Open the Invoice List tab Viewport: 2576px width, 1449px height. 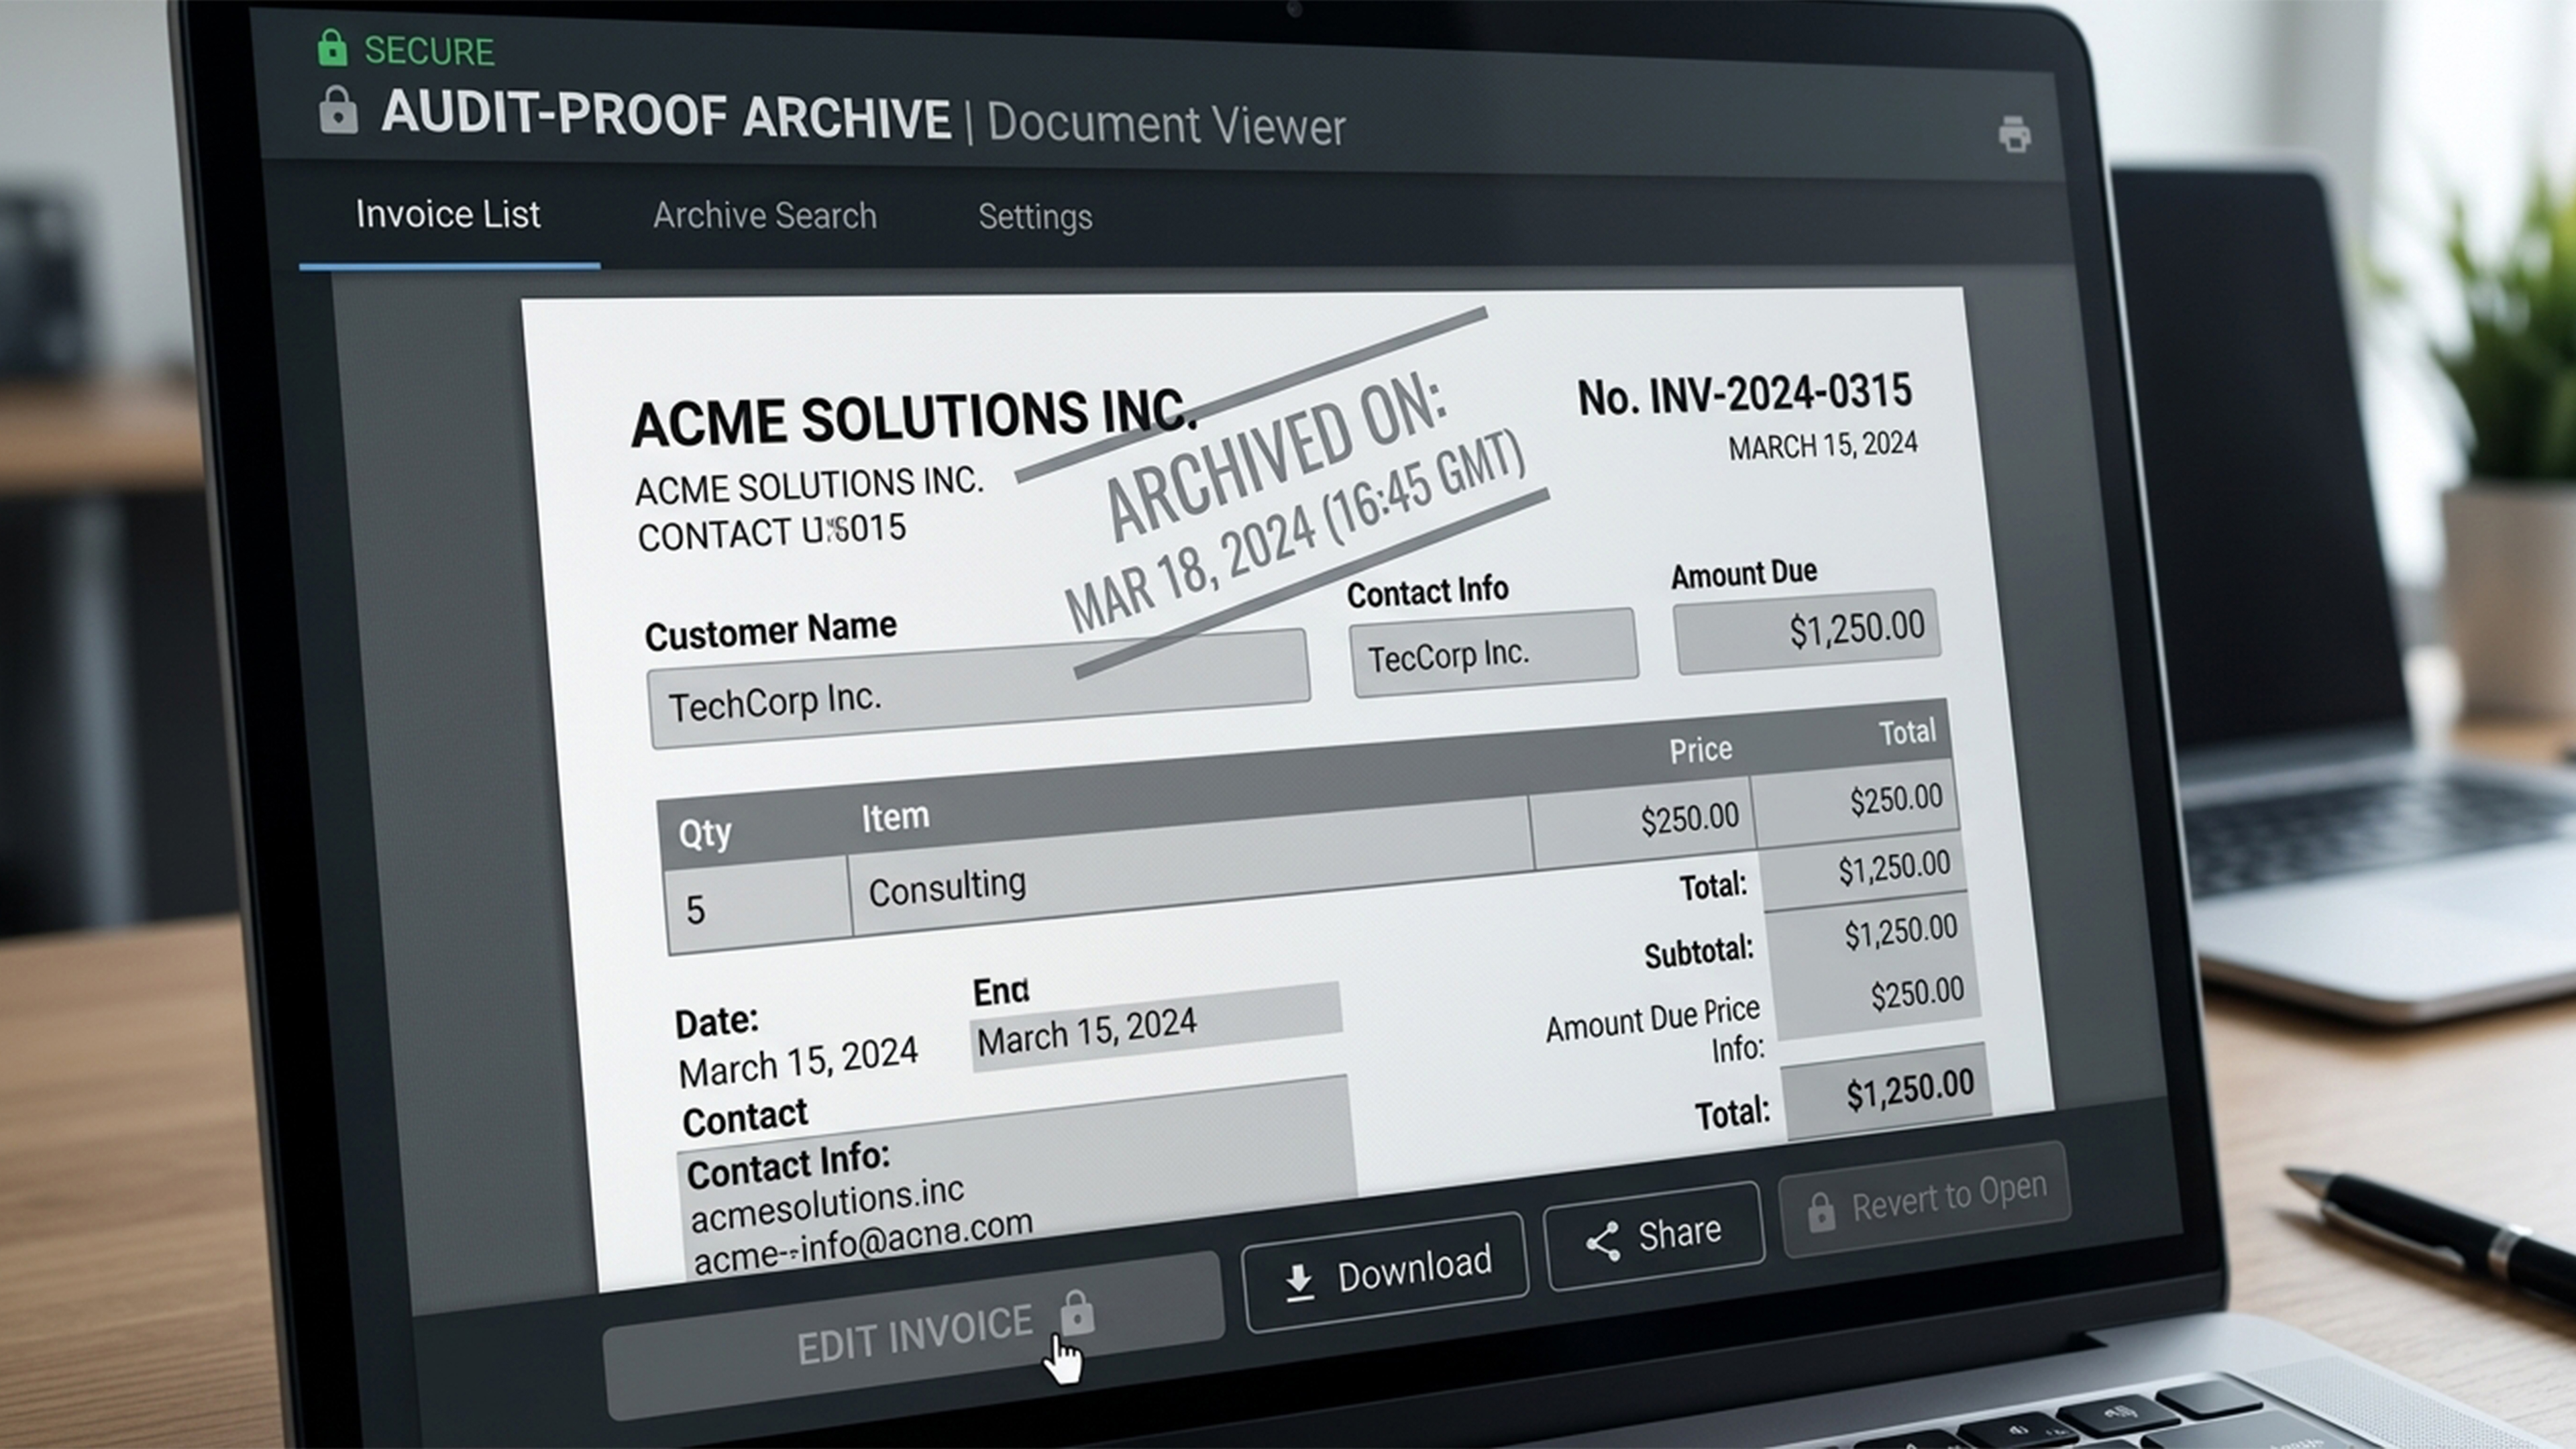448,215
